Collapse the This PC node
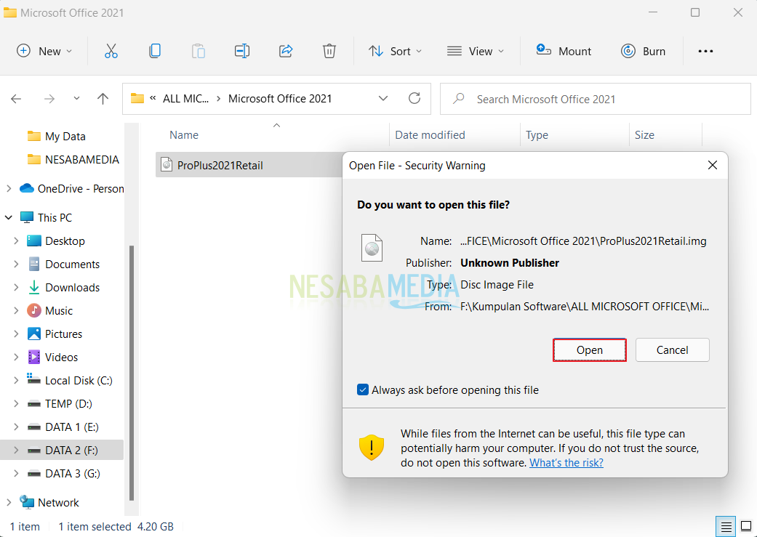The height and width of the screenshot is (537, 757). [x=9, y=217]
